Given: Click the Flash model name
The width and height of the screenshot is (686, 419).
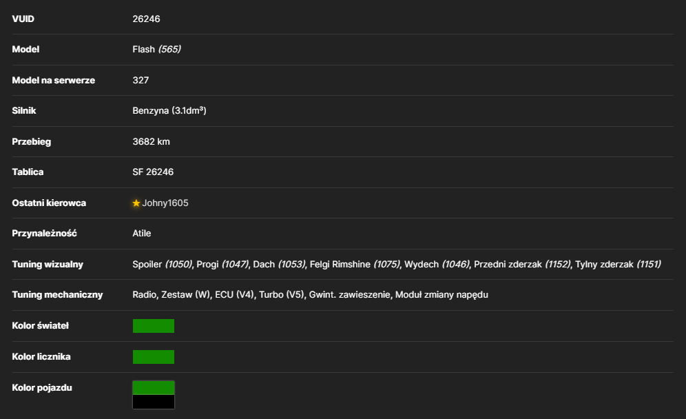Looking at the screenshot, I should [143, 49].
